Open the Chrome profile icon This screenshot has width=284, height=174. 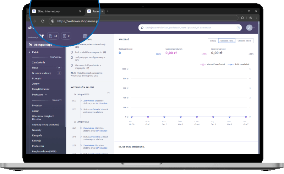tap(251, 18)
